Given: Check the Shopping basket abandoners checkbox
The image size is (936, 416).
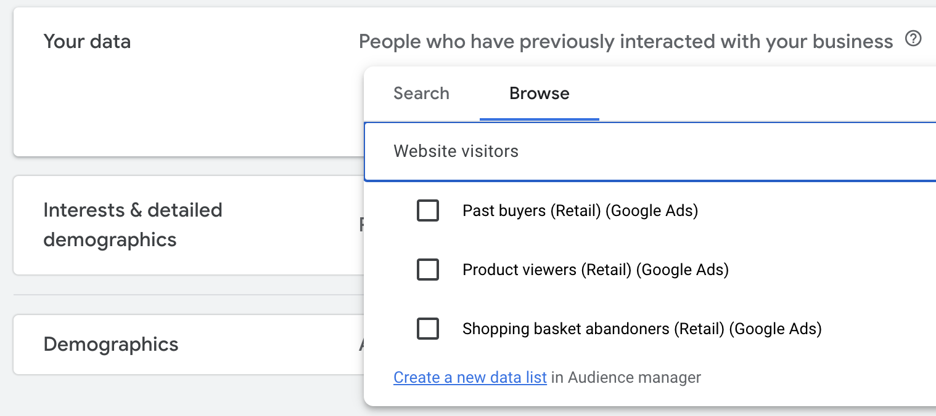Looking at the screenshot, I should coord(428,329).
